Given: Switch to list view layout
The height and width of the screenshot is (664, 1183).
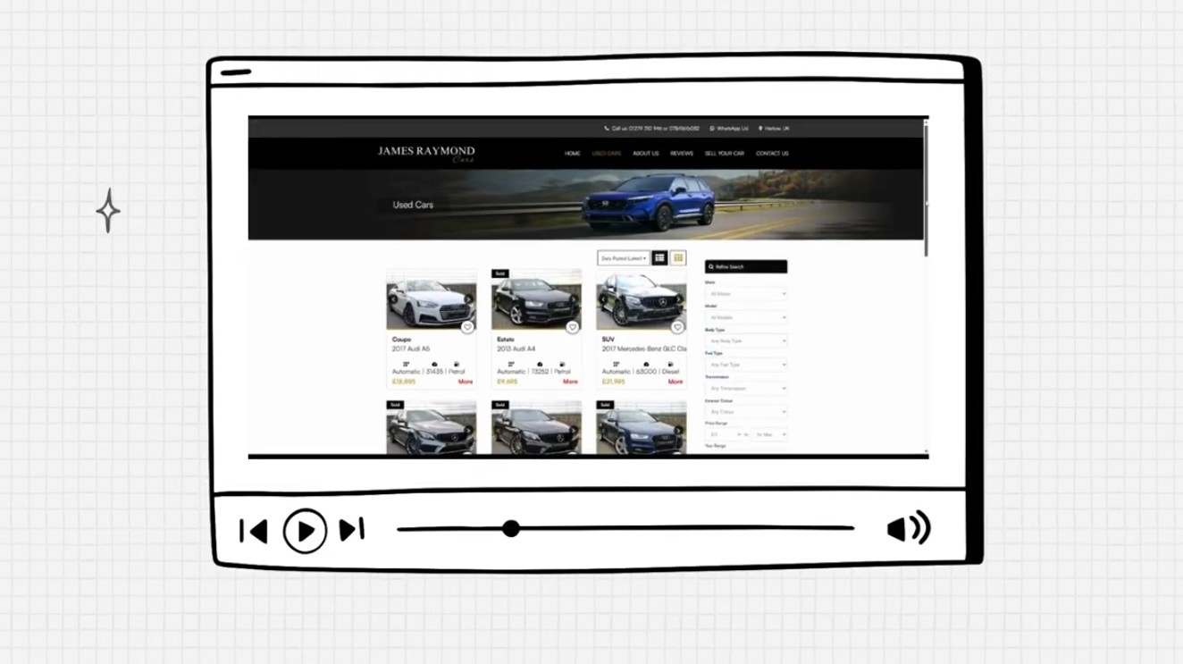Looking at the screenshot, I should (659, 258).
